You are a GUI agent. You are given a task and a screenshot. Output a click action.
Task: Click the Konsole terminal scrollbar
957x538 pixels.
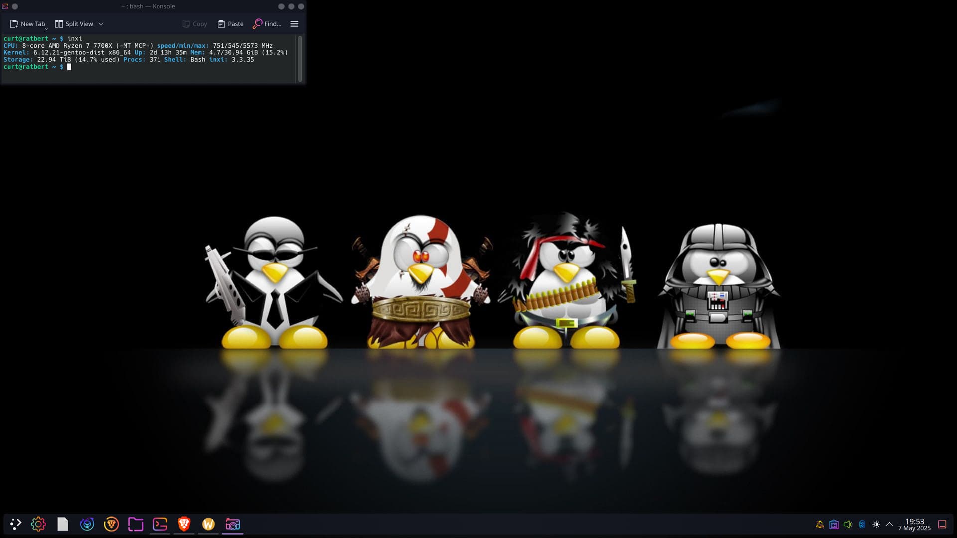(300, 58)
